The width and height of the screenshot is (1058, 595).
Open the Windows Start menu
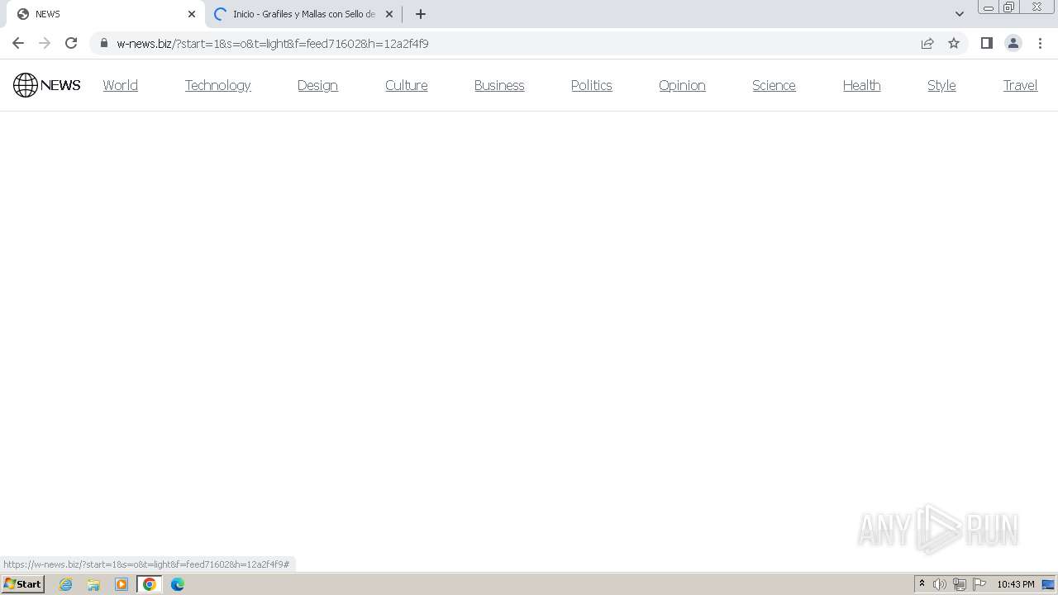tap(23, 584)
